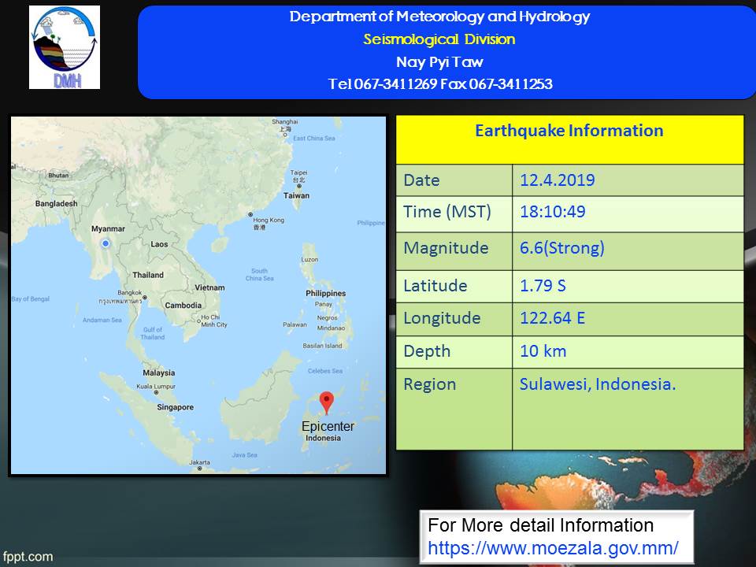Viewport: 756px width, 567px height.
Task: Click the Time (MST) label
Action: pyautogui.click(x=447, y=212)
